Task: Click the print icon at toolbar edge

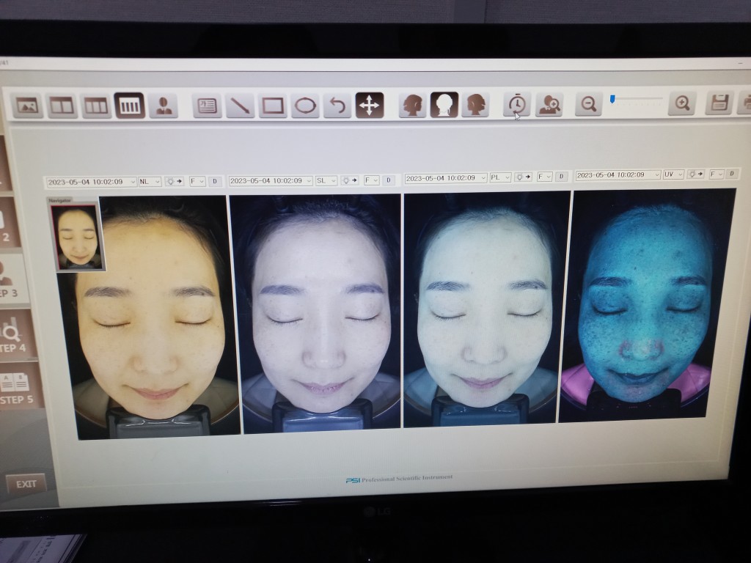Action: tap(745, 103)
